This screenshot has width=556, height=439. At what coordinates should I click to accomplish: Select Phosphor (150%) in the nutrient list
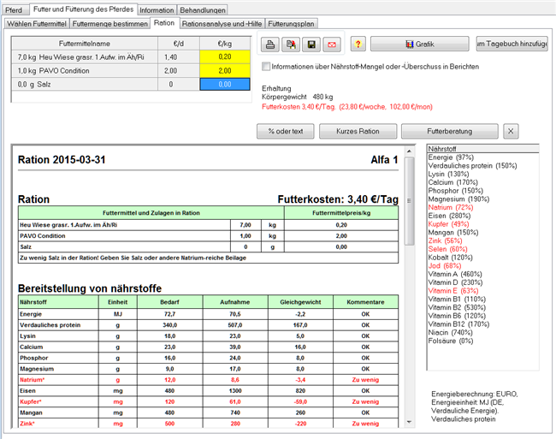(455, 191)
